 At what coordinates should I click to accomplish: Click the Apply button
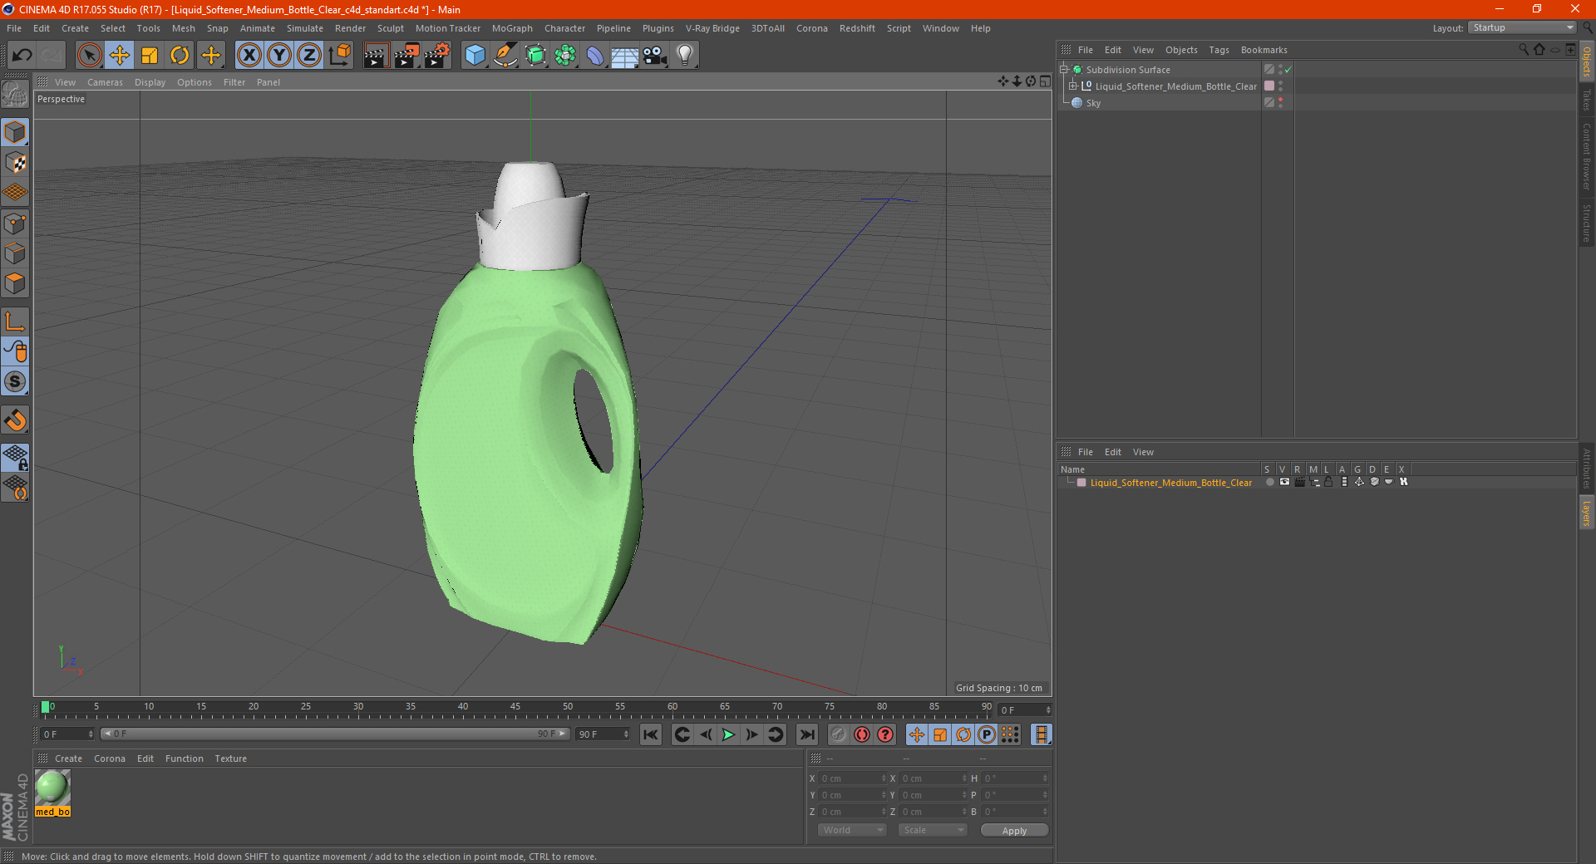click(1014, 831)
